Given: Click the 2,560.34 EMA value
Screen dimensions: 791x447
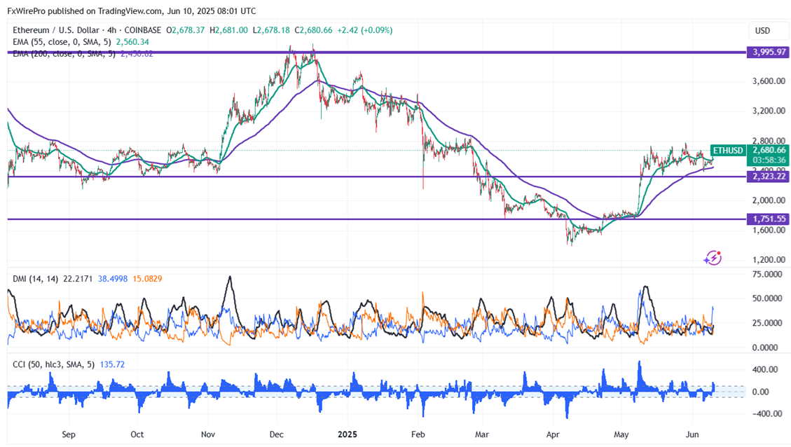Looking at the screenshot, I should (132, 42).
